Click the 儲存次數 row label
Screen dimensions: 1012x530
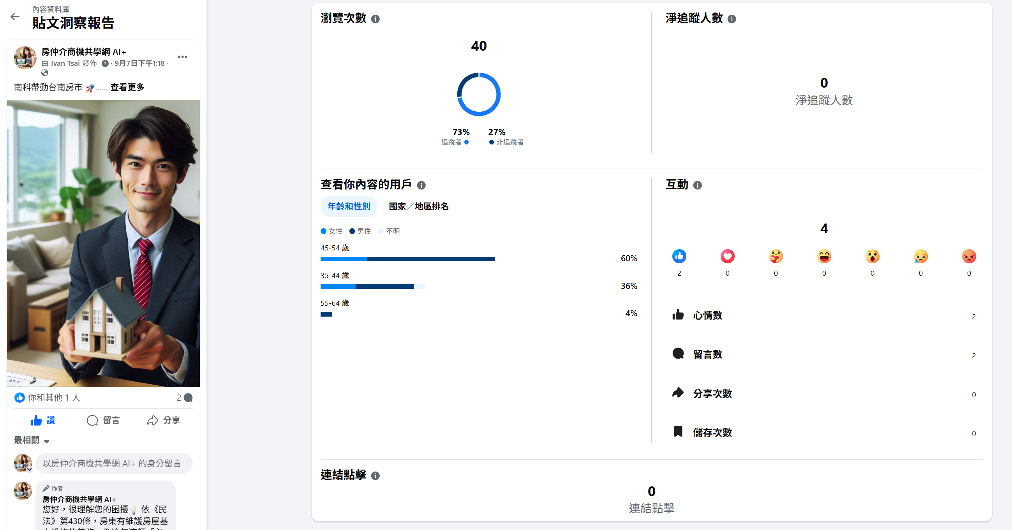tap(712, 432)
